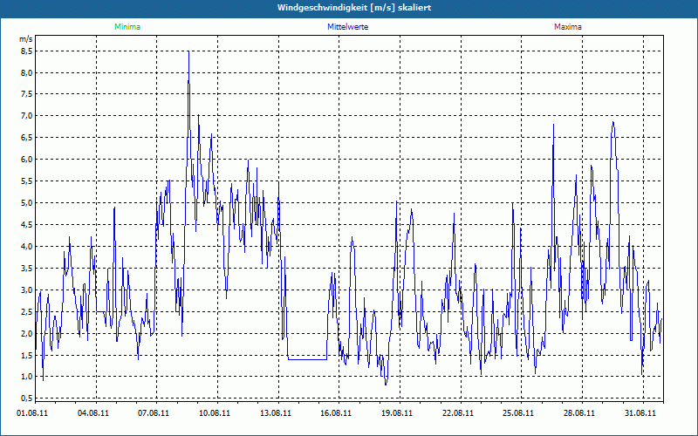Screen dimensions: 698x436
Task: Select the 6,5 y-axis value
Action: coord(27,138)
